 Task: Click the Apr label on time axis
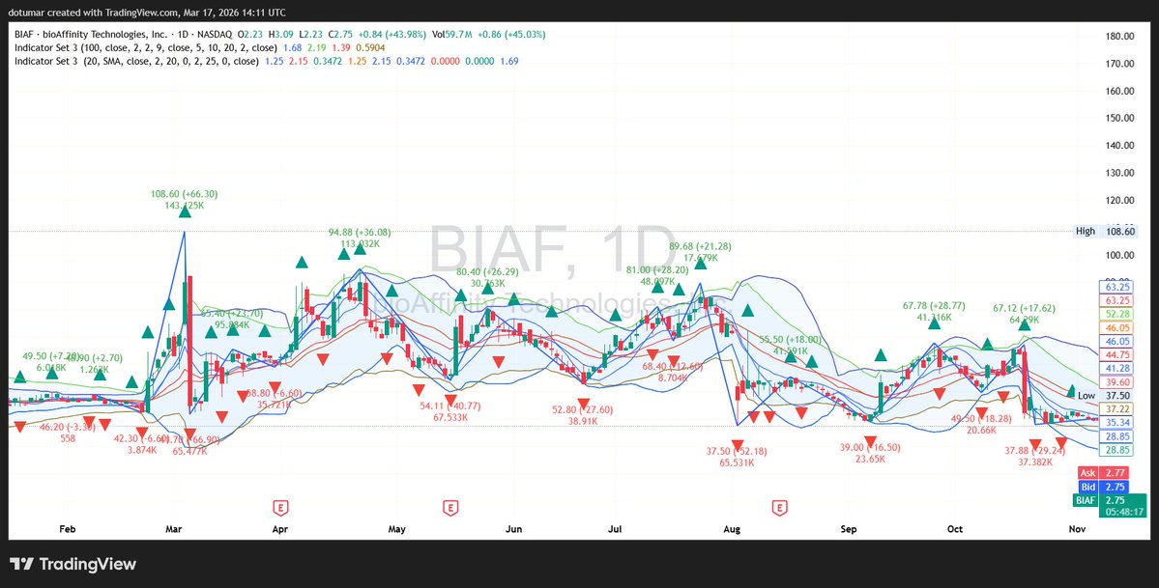click(x=280, y=530)
